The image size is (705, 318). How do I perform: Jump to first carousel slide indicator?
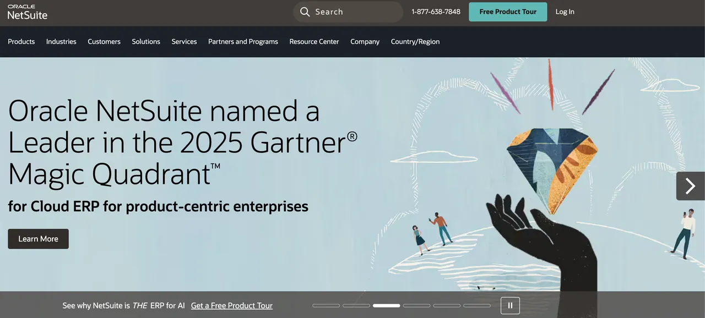326,305
